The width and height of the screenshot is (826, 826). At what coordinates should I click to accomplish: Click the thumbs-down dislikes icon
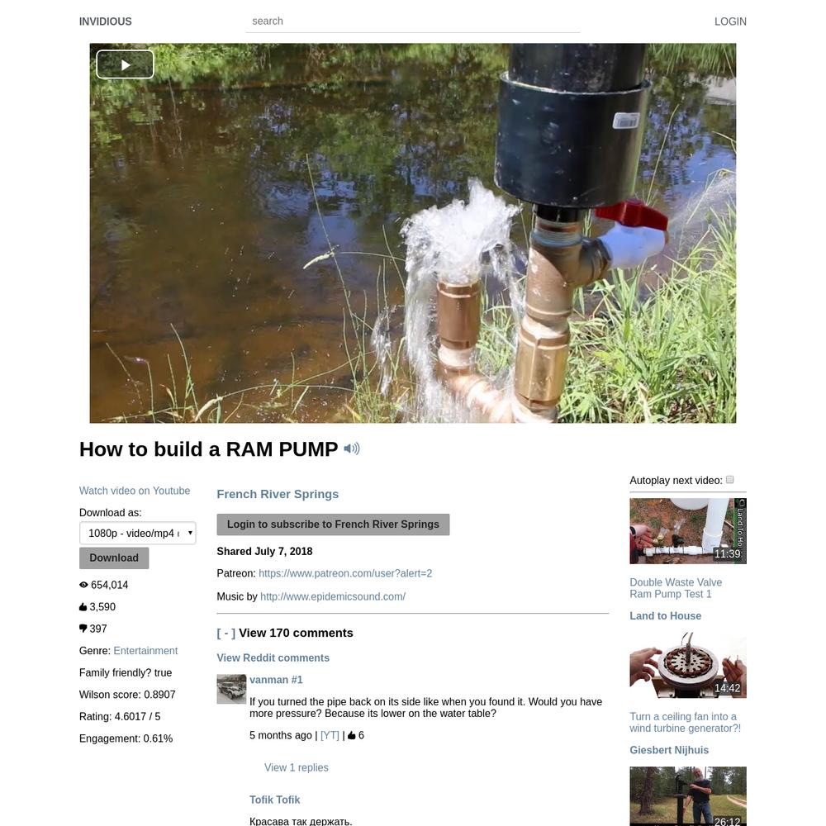point(83,629)
